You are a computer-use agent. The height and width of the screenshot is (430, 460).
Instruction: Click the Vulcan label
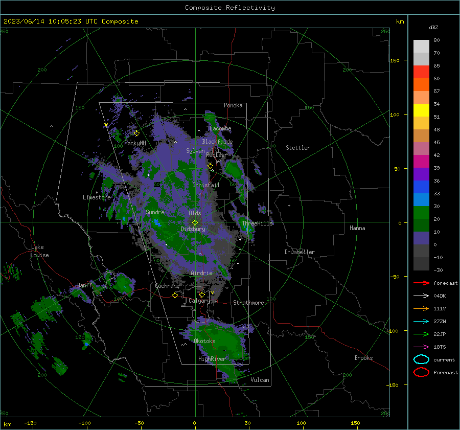260,380
